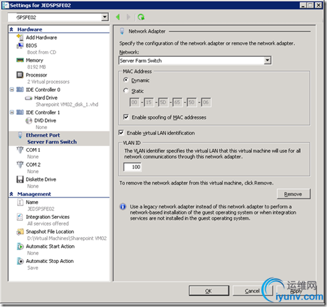Click the 'All services offered' text
The image size is (327, 307).
pyautogui.click(x=48, y=223)
